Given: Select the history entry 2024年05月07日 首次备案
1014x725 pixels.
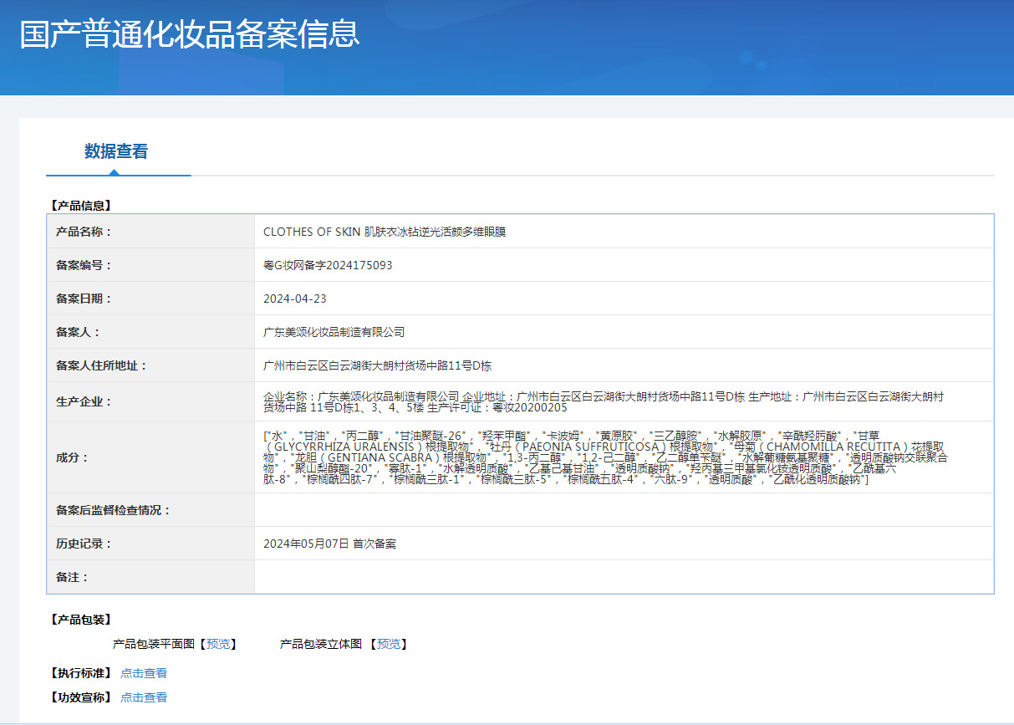Looking at the screenshot, I should 329,544.
